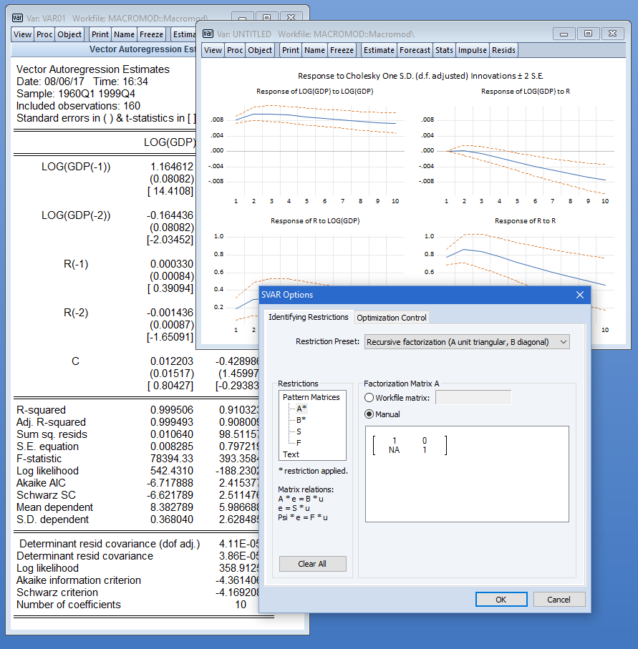Switch to the Optimization Control tab

(392, 318)
